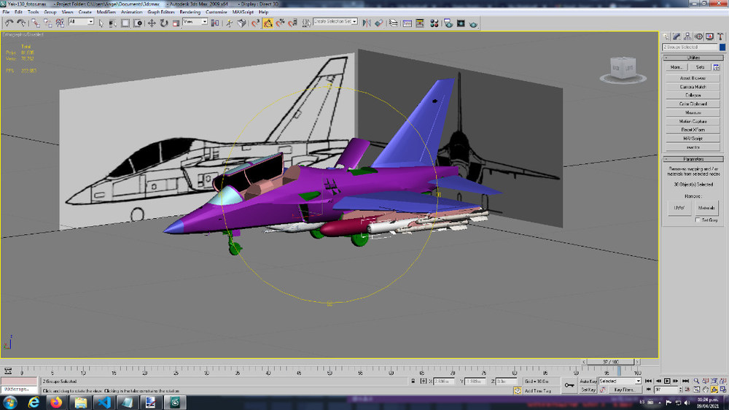Image resolution: width=729 pixels, height=410 pixels.
Task: Activate the Select and Scale tool
Action: click(176, 23)
